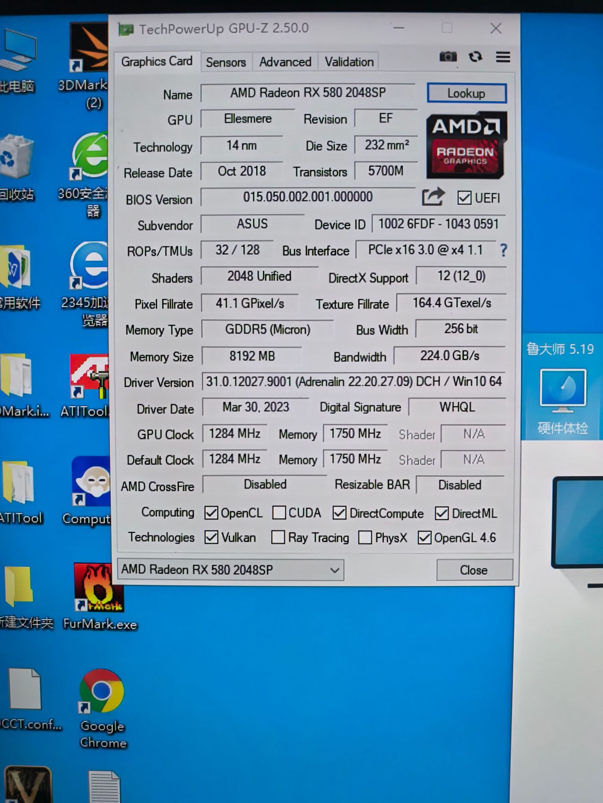Toggle the Ray Tracing checkbox
The width and height of the screenshot is (603, 803).
click(278, 537)
